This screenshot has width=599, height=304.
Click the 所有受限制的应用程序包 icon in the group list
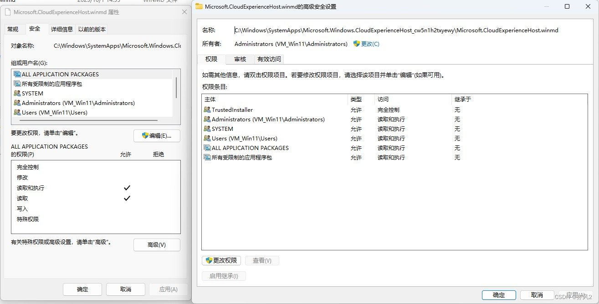[x=17, y=84]
